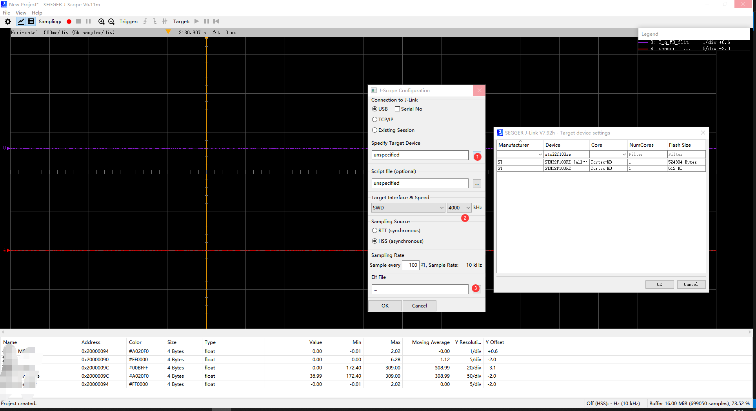
Task: Enable the Serial No checkbox
Action: click(397, 109)
